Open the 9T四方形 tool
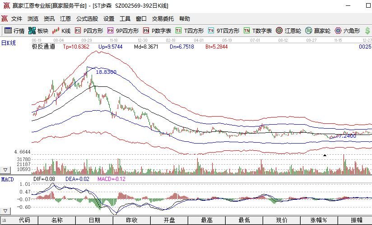372x225 pixels. tap(224, 31)
